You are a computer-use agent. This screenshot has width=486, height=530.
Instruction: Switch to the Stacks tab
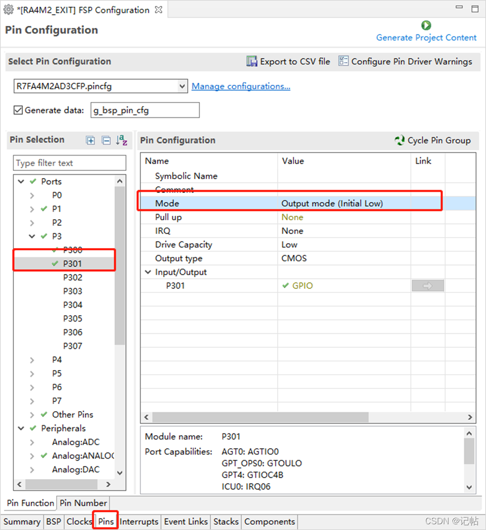[226, 521]
